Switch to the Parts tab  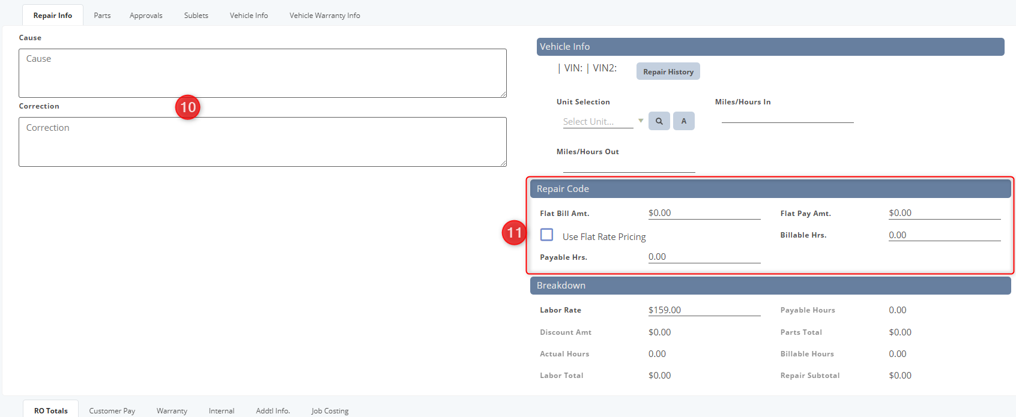coord(102,16)
